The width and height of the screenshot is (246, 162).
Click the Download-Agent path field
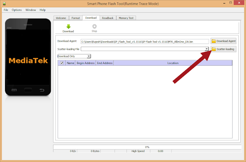[145, 42]
